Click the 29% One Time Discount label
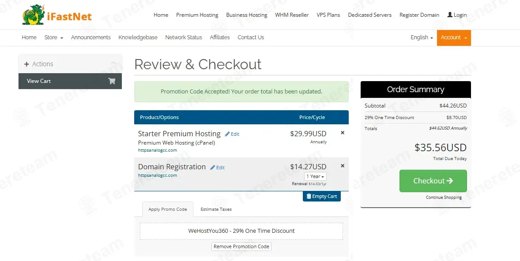The width and height of the screenshot is (520, 261). click(389, 118)
